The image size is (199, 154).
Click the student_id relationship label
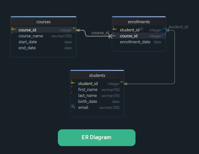(x=178, y=27)
